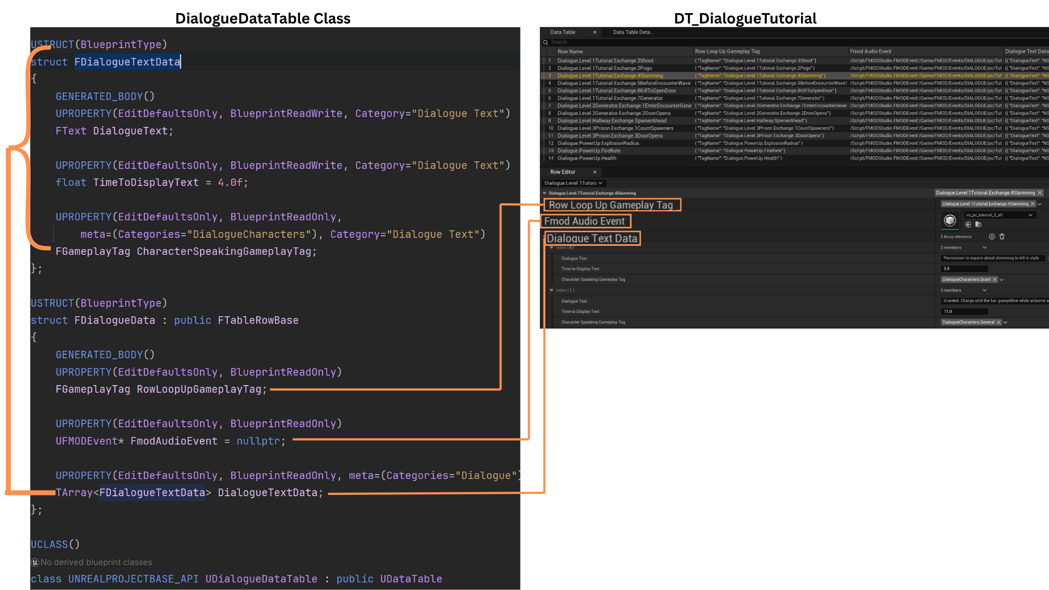Add an array element with the plus icon
Viewport: 1049px width, 590px height.
(x=992, y=237)
